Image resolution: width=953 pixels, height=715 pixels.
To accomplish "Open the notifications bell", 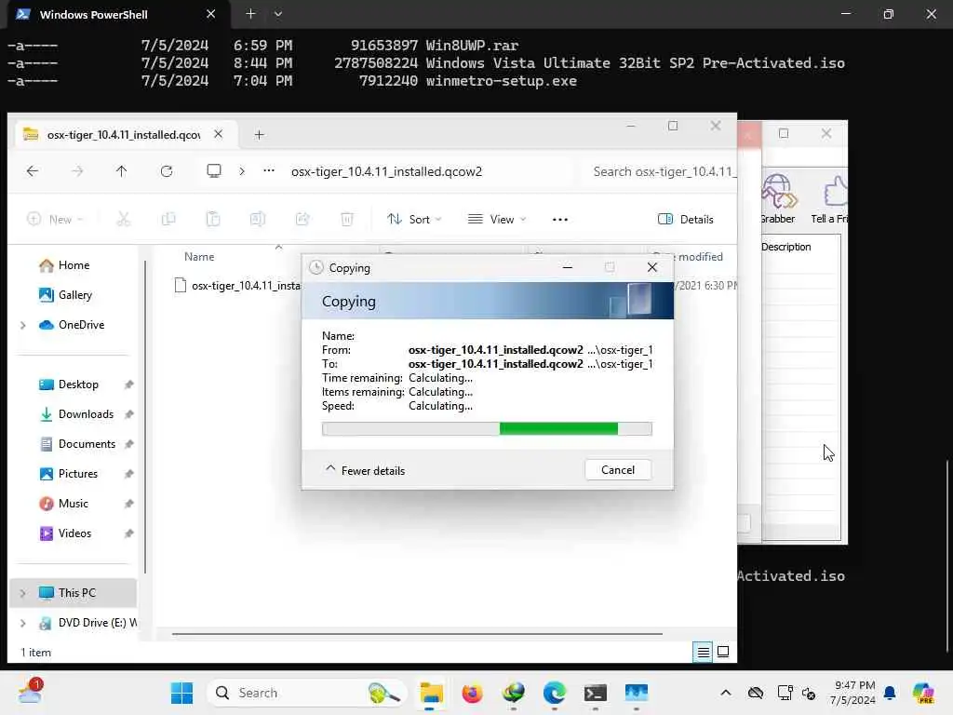I will 890,693.
